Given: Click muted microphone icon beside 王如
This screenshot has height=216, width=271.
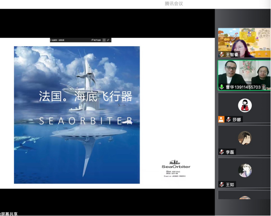Looking at the screenshot, I should pyautogui.click(x=222, y=184).
